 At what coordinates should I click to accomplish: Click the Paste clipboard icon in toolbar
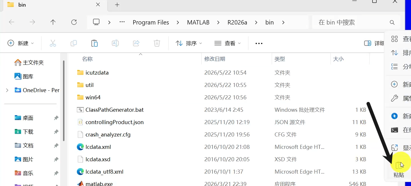pos(95,43)
